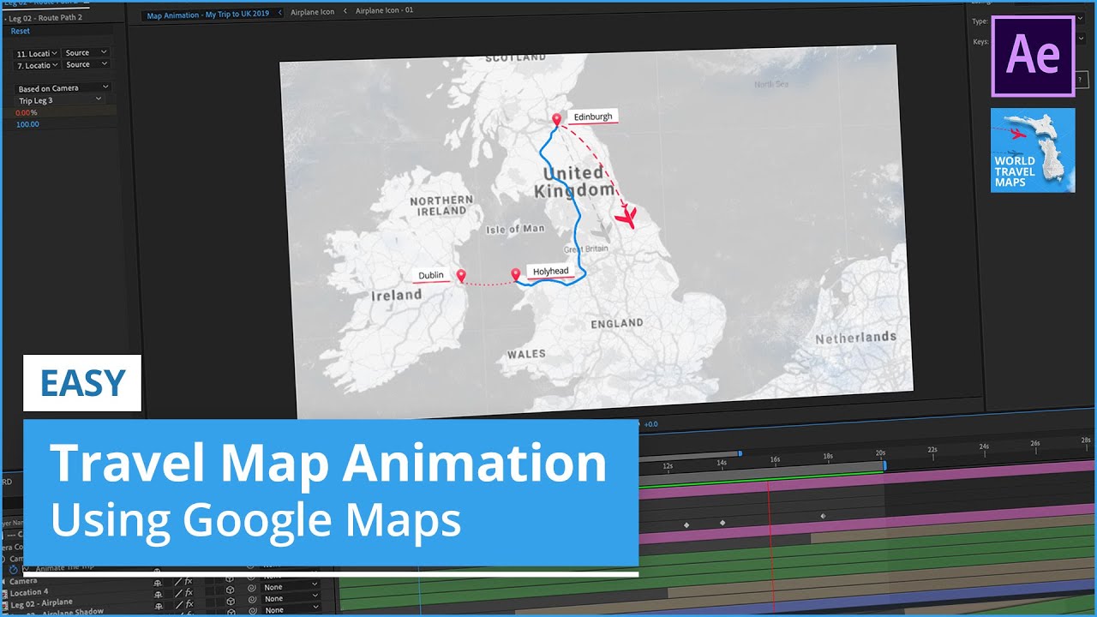Click the 26s mark on time ruler
Image resolution: width=1097 pixels, height=617 pixels.
(1034, 443)
